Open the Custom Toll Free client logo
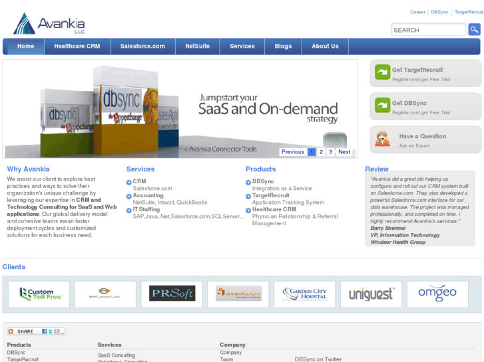 [39, 294]
